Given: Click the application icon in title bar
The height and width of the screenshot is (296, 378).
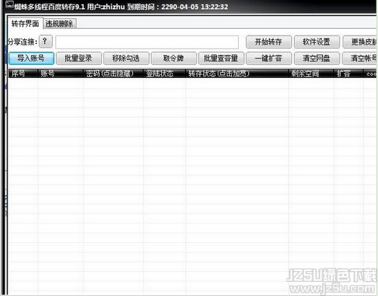Looking at the screenshot, I should [x=9, y=5].
